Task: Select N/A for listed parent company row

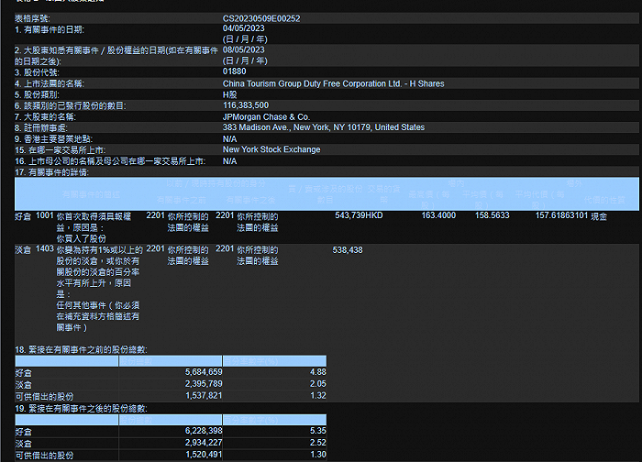Action: tap(229, 161)
